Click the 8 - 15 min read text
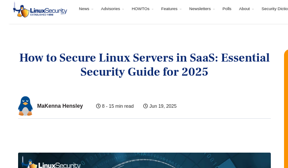 point(118,106)
